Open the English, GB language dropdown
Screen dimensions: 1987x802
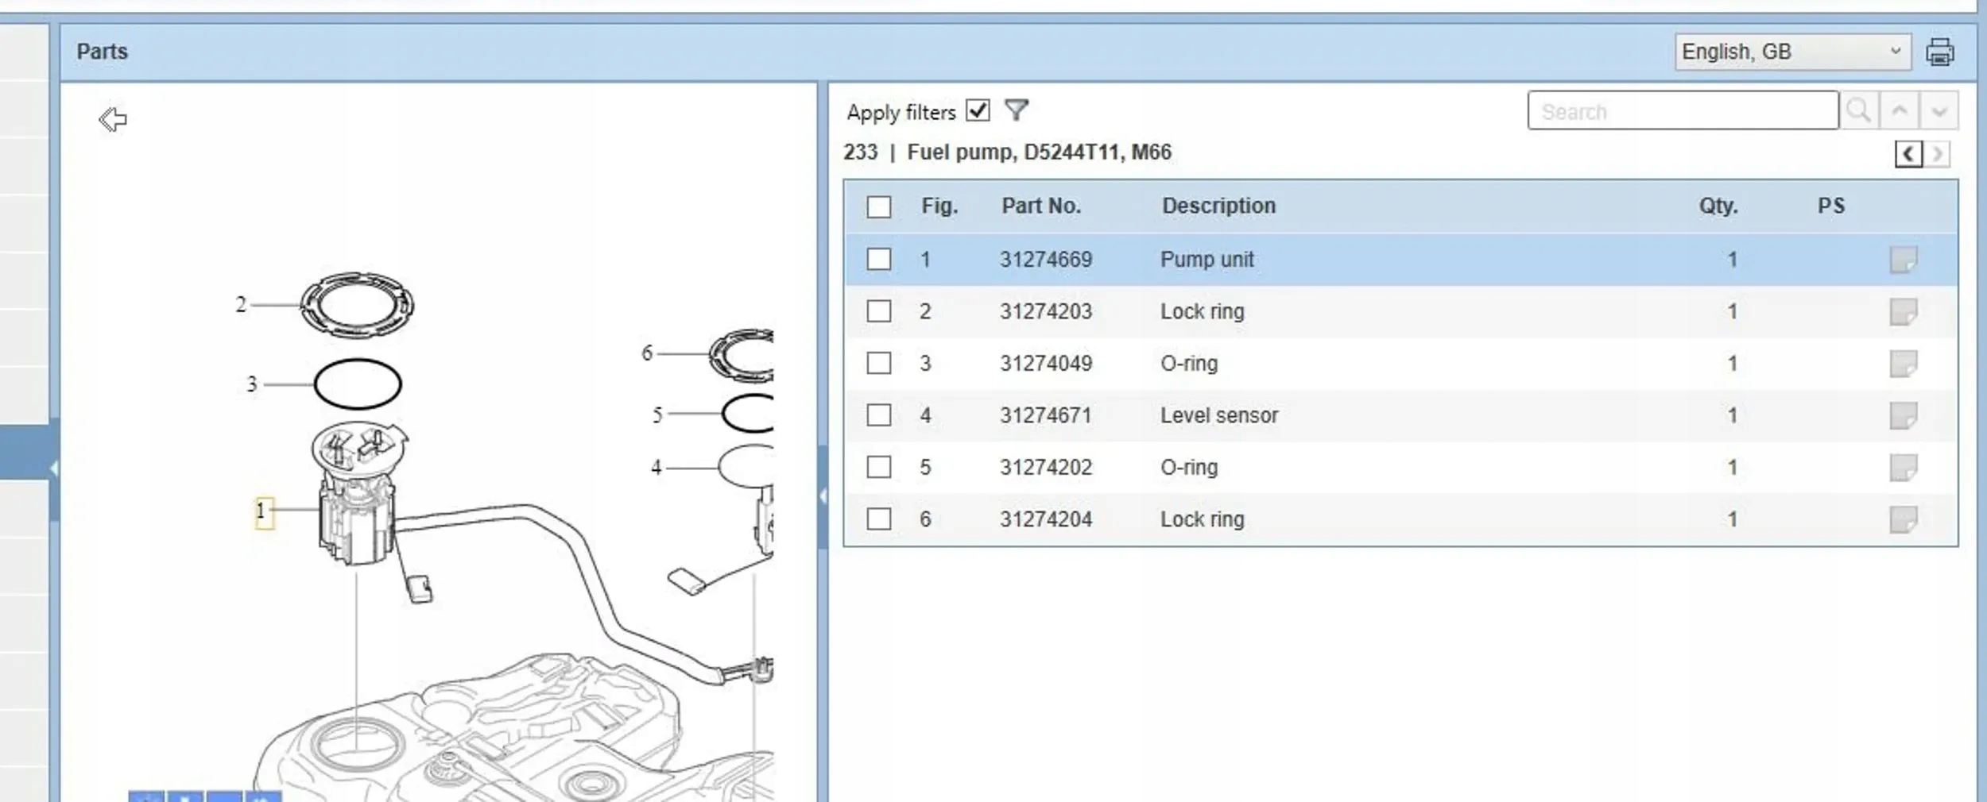(x=1792, y=52)
